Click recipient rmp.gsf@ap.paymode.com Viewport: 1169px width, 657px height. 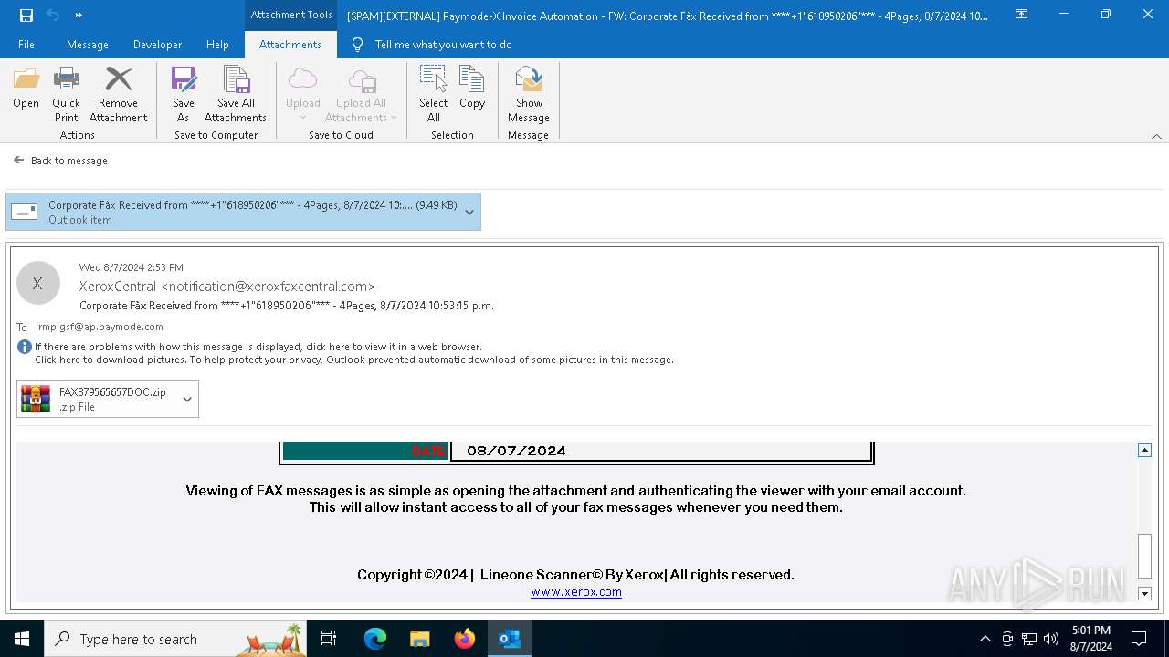[100, 327]
